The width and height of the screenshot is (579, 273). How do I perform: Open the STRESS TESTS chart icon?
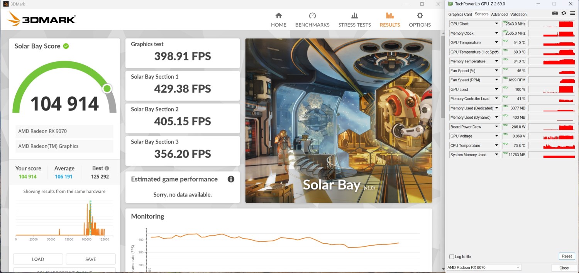tap(354, 15)
